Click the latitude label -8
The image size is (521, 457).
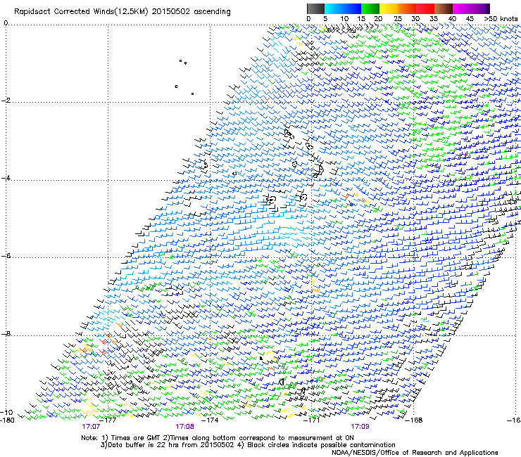[x=6, y=334]
